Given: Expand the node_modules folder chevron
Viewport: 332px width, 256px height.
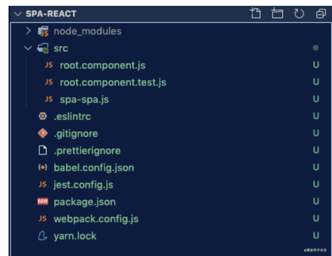Looking at the screenshot, I should coord(28,31).
